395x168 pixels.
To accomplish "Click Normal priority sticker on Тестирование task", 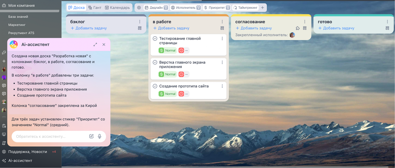I will (167, 50).
